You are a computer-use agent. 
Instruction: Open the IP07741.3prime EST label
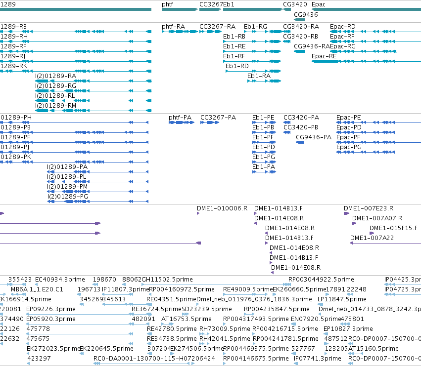click(318, 359)
